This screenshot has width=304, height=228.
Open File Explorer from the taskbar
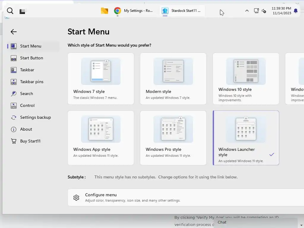pyautogui.click(x=104, y=11)
